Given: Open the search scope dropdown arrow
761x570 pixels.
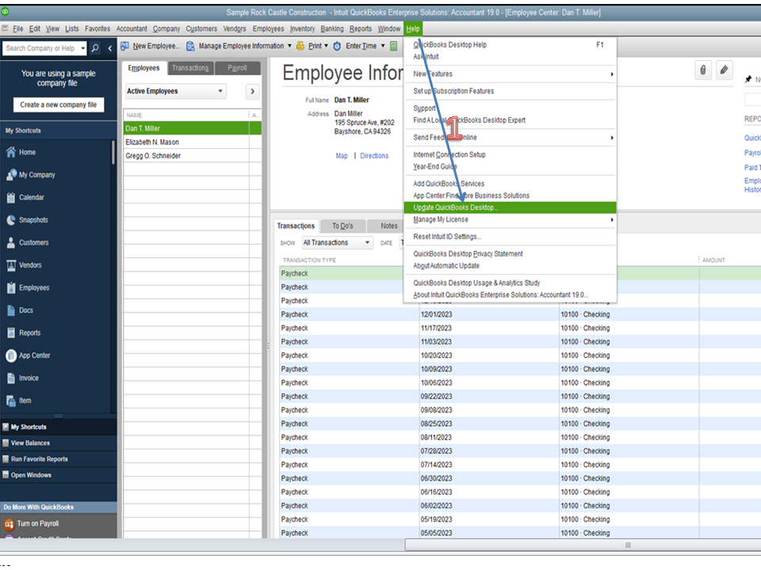Looking at the screenshot, I should 83,48.
